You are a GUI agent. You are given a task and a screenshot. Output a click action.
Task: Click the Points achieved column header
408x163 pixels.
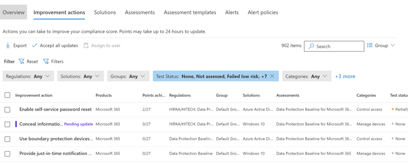154,95
